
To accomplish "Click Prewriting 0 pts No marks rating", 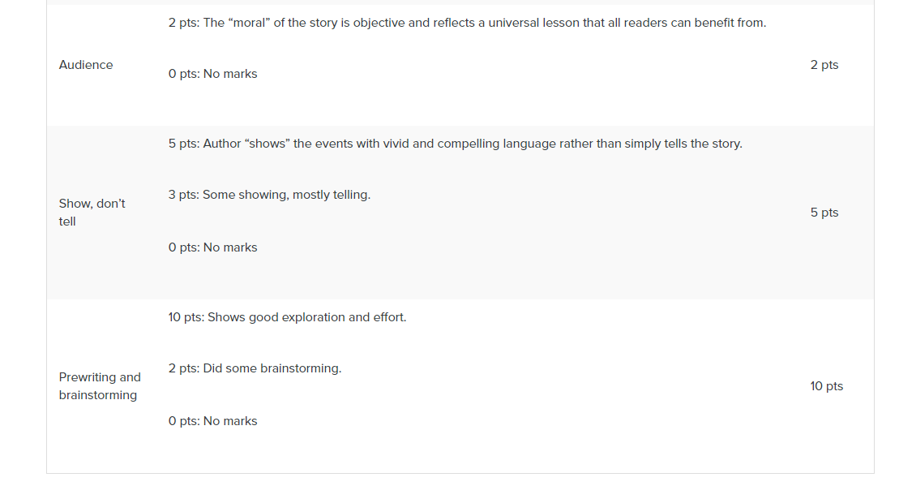I will click(x=212, y=421).
